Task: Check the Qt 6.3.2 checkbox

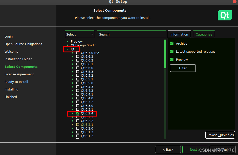Action: tap(78, 102)
